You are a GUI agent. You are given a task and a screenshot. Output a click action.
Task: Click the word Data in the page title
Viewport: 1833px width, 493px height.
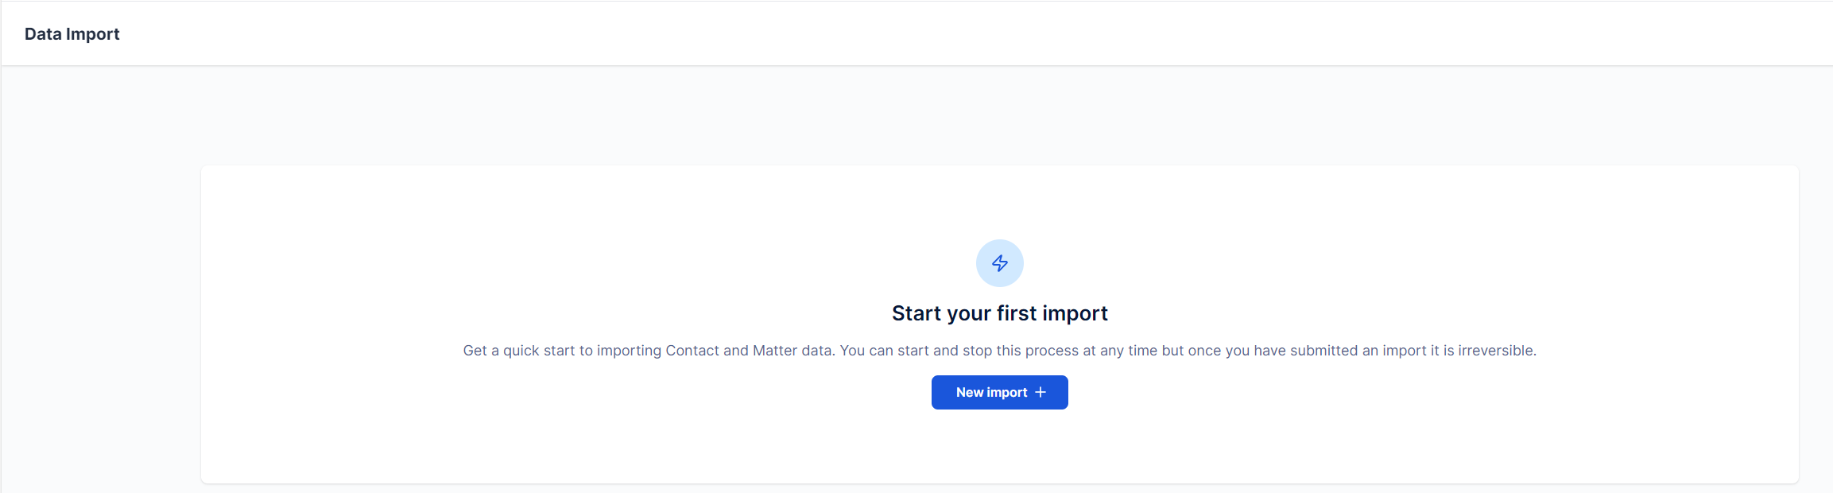click(x=43, y=34)
